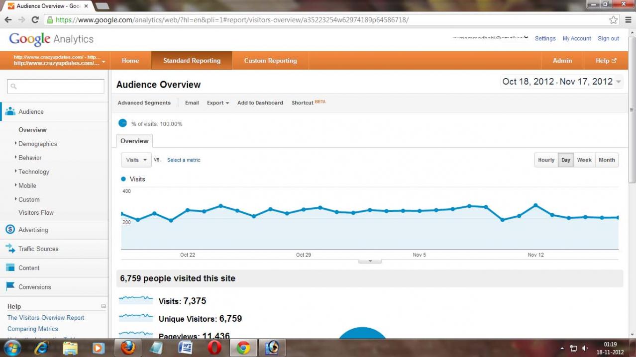
Task: Open The Visitors Overview Report help link
Action: [46, 318]
